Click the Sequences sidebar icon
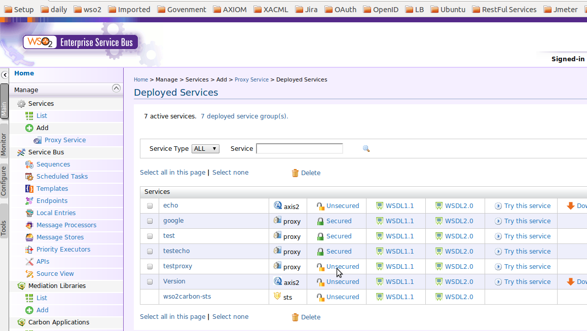The height and width of the screenshot is (331, 587). (29, 164)
